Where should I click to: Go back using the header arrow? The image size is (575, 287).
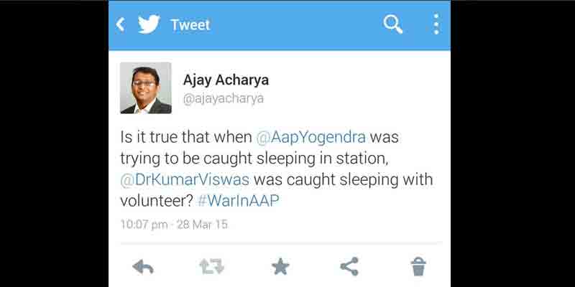tap(120, 24)
